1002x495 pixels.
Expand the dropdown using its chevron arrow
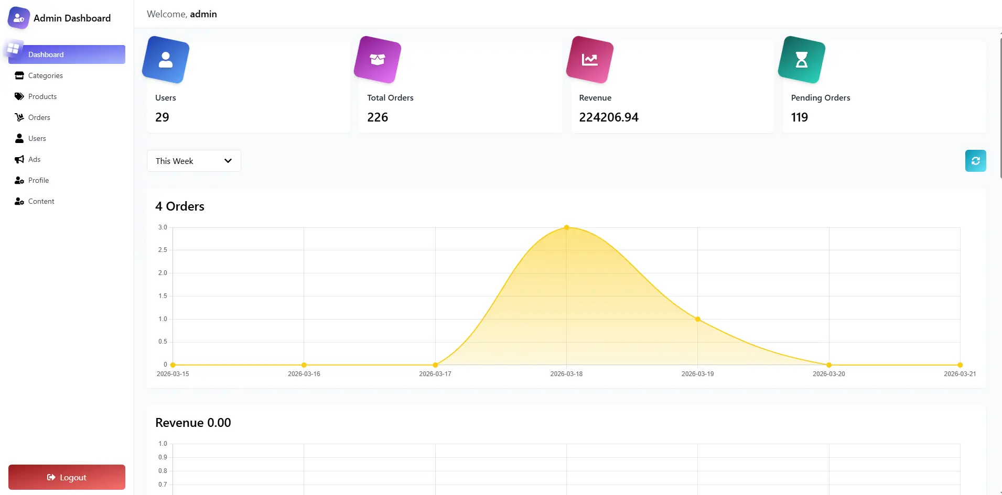pos(228,161)
